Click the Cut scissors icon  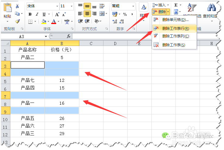pos(17,6)
